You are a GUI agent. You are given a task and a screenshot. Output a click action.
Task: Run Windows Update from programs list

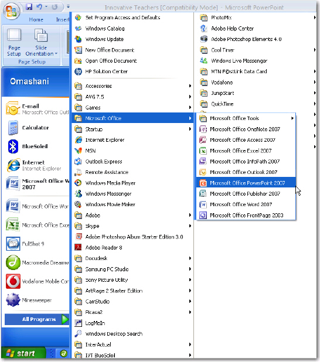tap(132, 39)
